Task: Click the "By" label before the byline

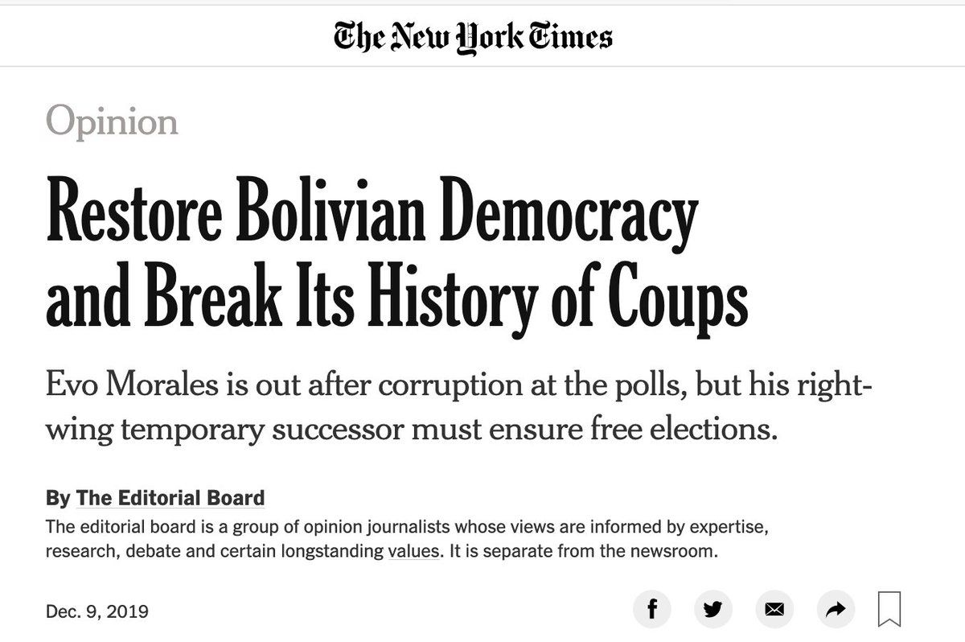Action: [x=58, y=498]
